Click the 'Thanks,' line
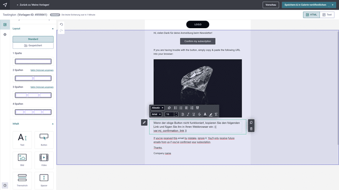339x190 pixels. tap(158, 148)
